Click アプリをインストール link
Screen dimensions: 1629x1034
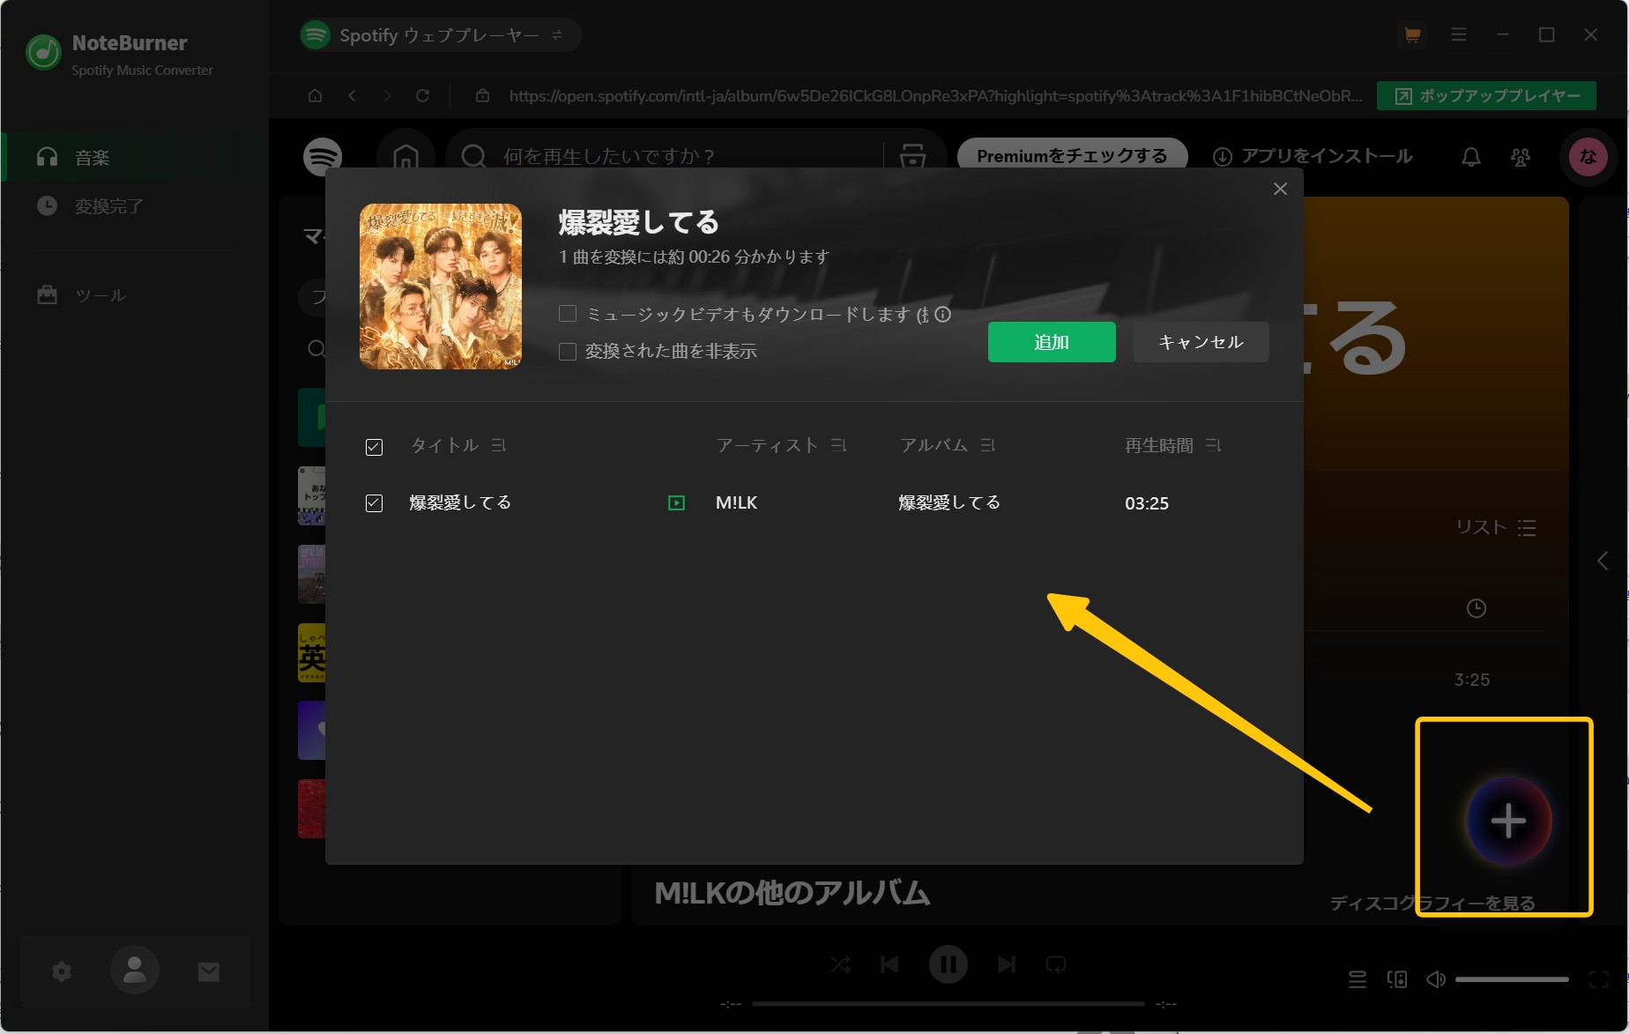pyautogui.click(x=1313, y=156)
